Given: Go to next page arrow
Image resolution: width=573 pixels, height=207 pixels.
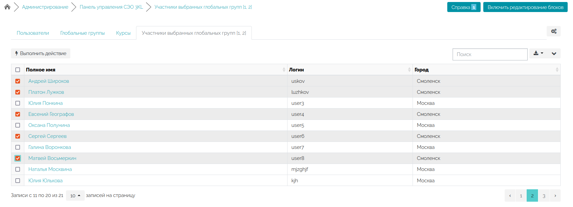Looking at the screenshot, I should click(555, 196).
